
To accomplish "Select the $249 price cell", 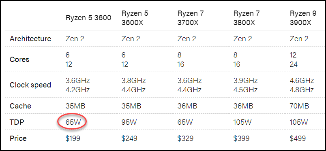I will (129, 138).
